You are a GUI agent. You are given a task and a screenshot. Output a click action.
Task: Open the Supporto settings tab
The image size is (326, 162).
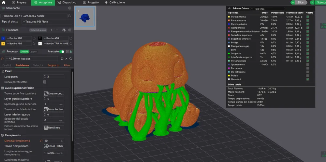[53, 65]
